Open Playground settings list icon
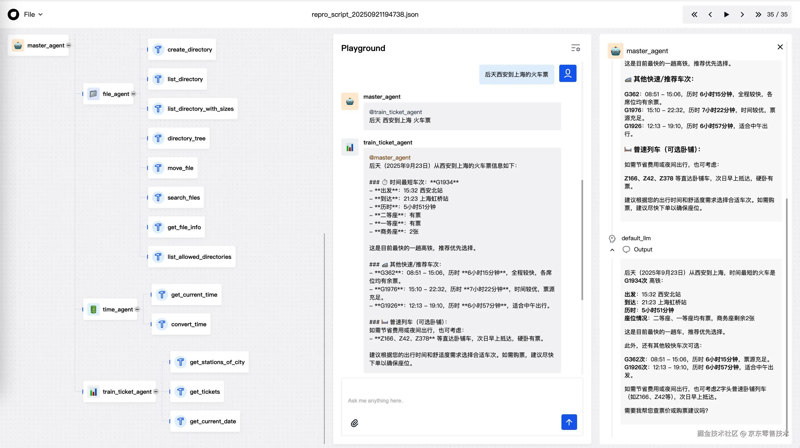Image resolution: width=800 pixels, height=448 pixels. click(575, 48)
